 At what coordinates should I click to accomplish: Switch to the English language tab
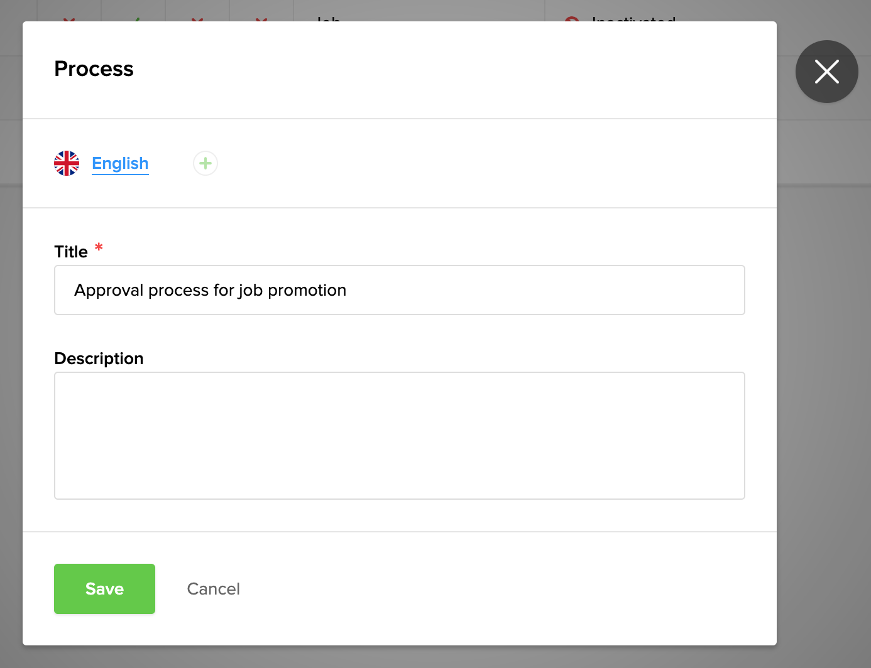click(120, 163)
